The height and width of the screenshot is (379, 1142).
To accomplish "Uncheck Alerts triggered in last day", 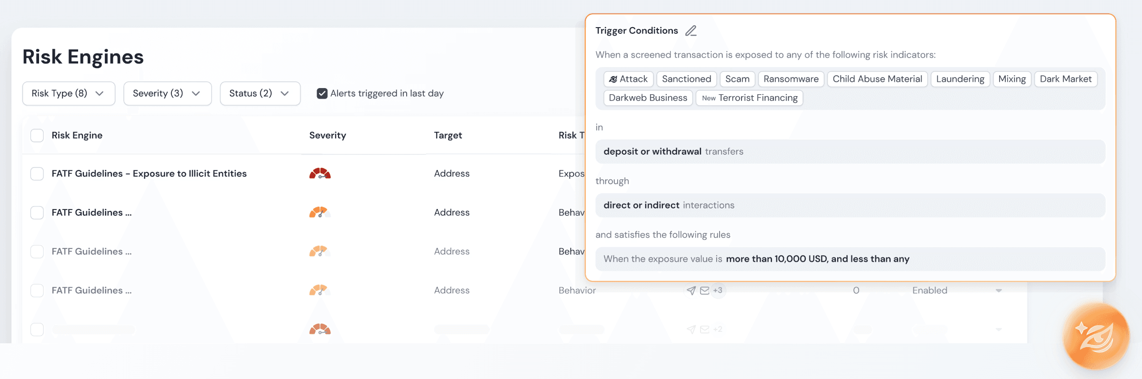I will tap(322, 93).
